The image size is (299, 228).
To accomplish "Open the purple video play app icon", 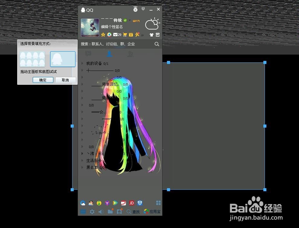I will [x=107, y=203].
